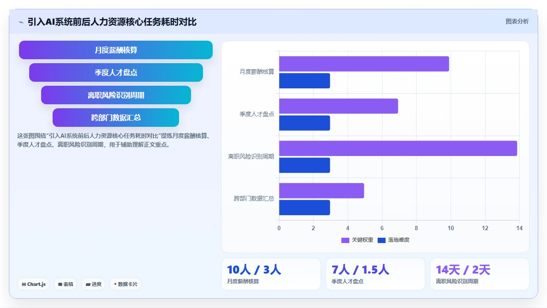The height and width of the screenshot is (308, 547).
Task: Click the 14天 / 2天 data card
Action: (x=480, y=274)
